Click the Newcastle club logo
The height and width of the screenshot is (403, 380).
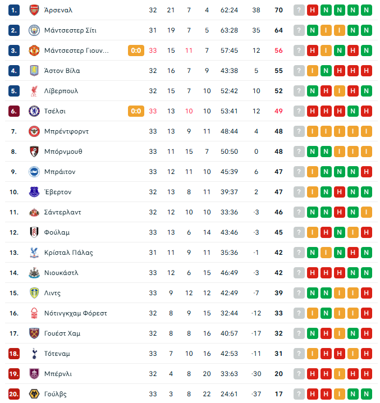click(x=34, y=273)
